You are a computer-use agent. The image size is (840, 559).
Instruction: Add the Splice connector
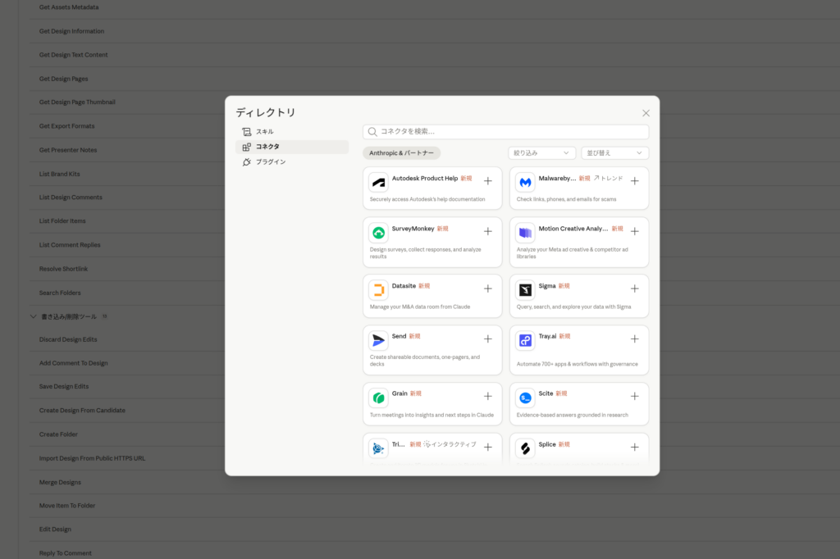634,447
